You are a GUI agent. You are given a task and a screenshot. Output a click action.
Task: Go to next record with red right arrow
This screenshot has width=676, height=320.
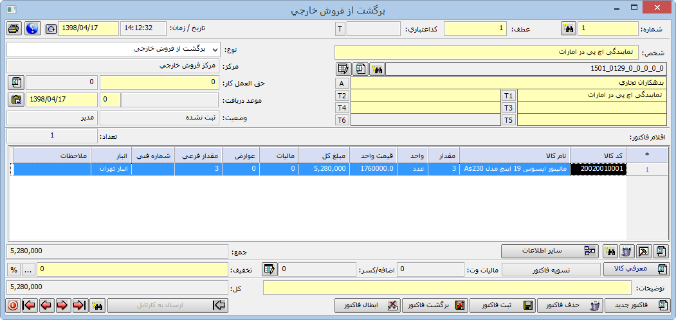[x=62, y=305]
